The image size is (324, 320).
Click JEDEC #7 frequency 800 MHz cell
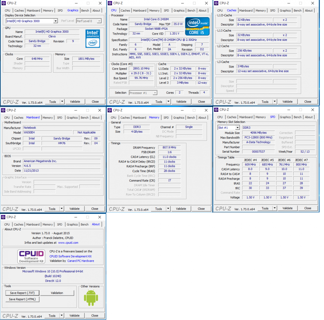pyautogui.click(x=301, y=165)
